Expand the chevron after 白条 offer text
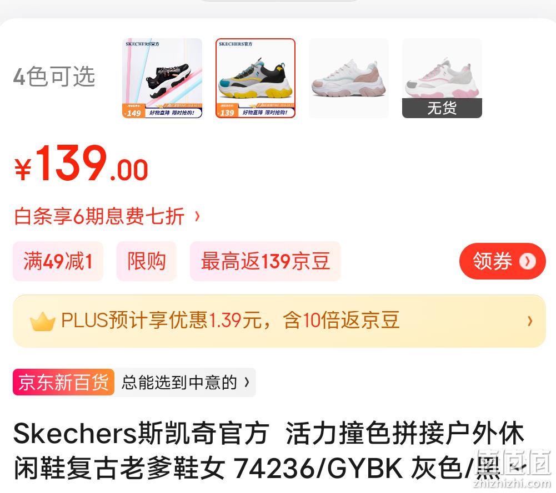 [x=198, y=216]
